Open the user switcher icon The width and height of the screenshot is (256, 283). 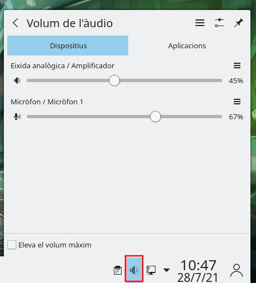click(237, 270)
